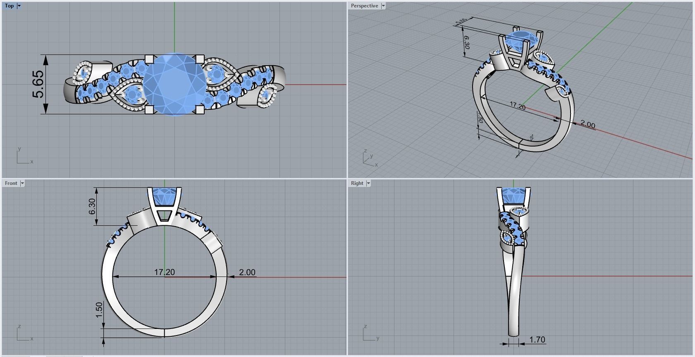The image size is (695, 357).
Task: Select the 1.70 dimension in Right view
Action: (x=537, y=340)
